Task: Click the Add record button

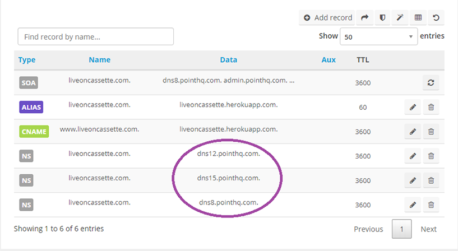Action: click(327, 18)
